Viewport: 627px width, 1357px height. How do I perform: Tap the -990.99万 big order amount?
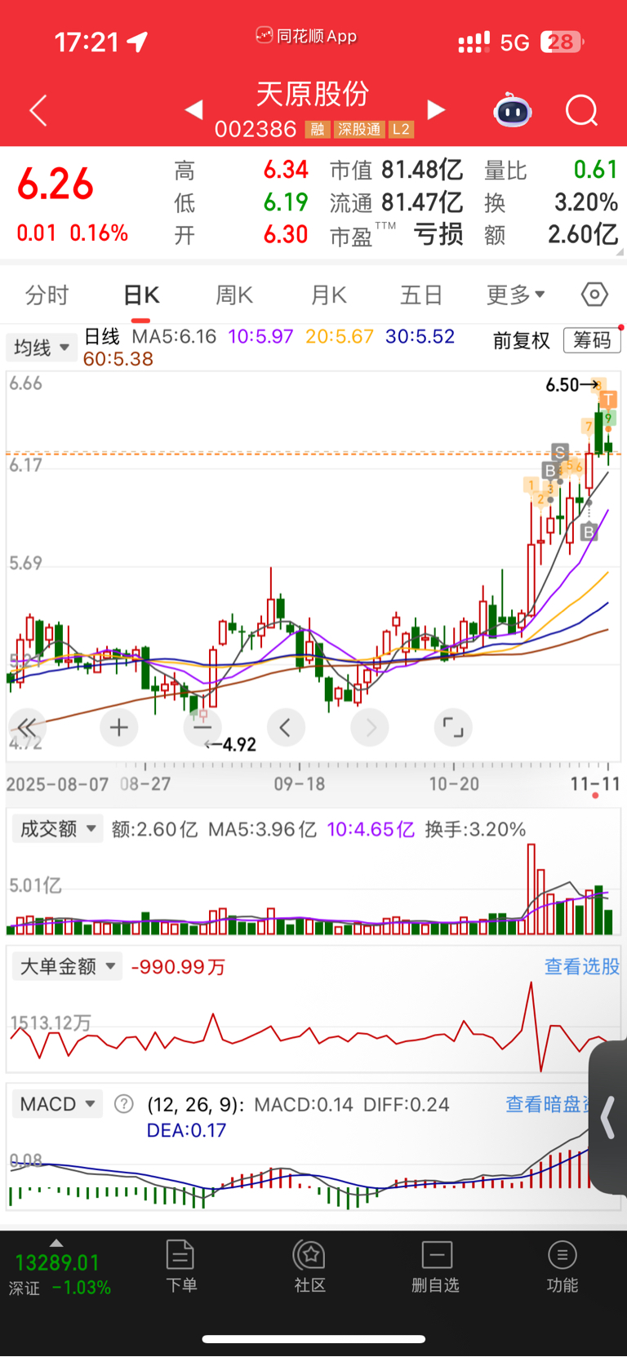(x=178, y=967)
